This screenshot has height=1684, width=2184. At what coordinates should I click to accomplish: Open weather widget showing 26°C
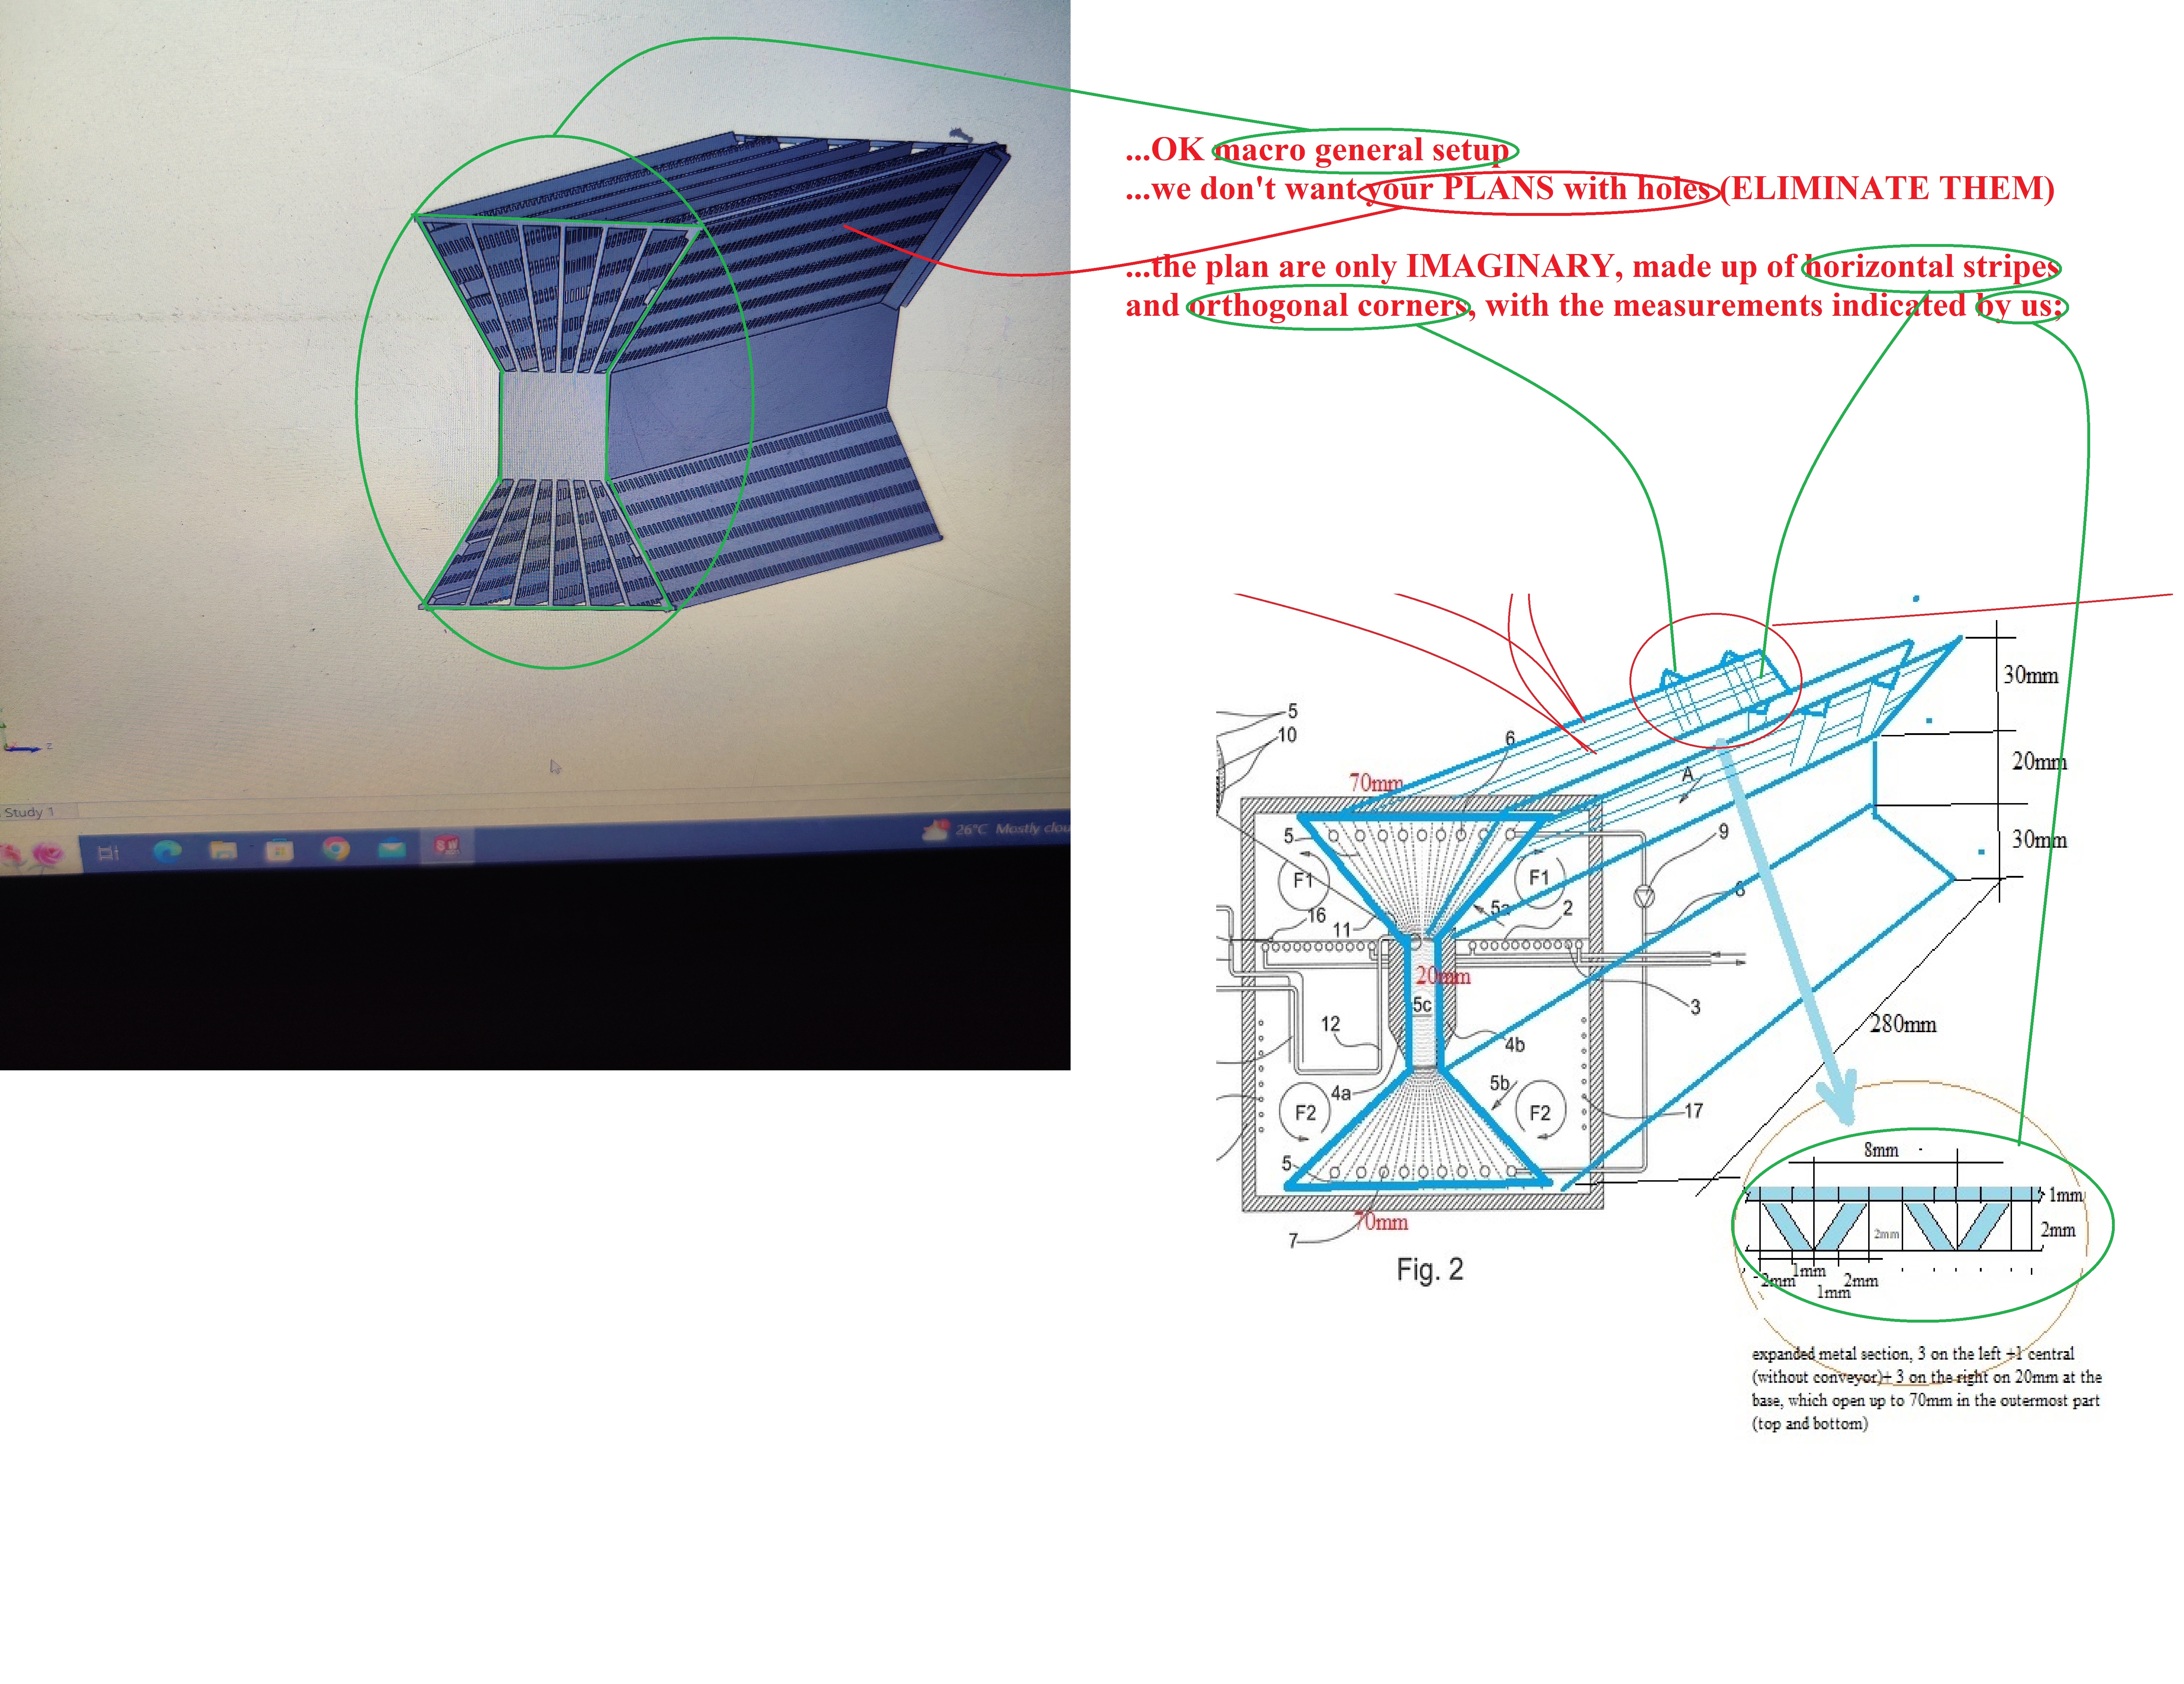coord(996,829)
